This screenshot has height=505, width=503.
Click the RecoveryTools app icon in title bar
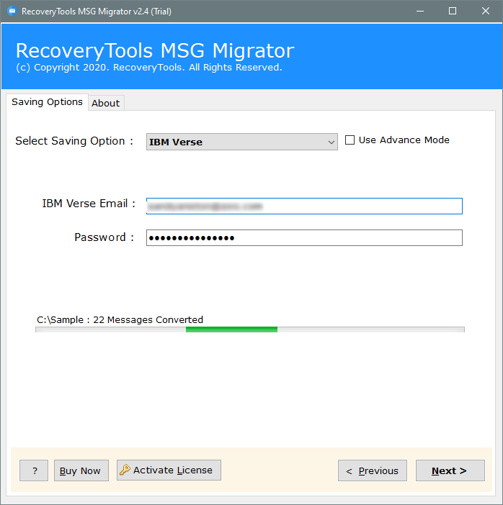click(x=12, y=12)
